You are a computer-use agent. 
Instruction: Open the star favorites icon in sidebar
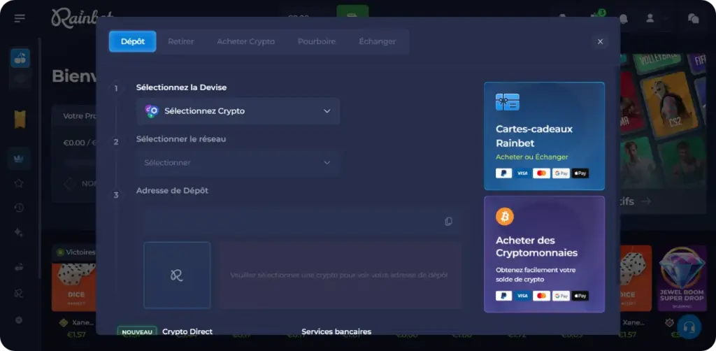click(x=19, y=183)
